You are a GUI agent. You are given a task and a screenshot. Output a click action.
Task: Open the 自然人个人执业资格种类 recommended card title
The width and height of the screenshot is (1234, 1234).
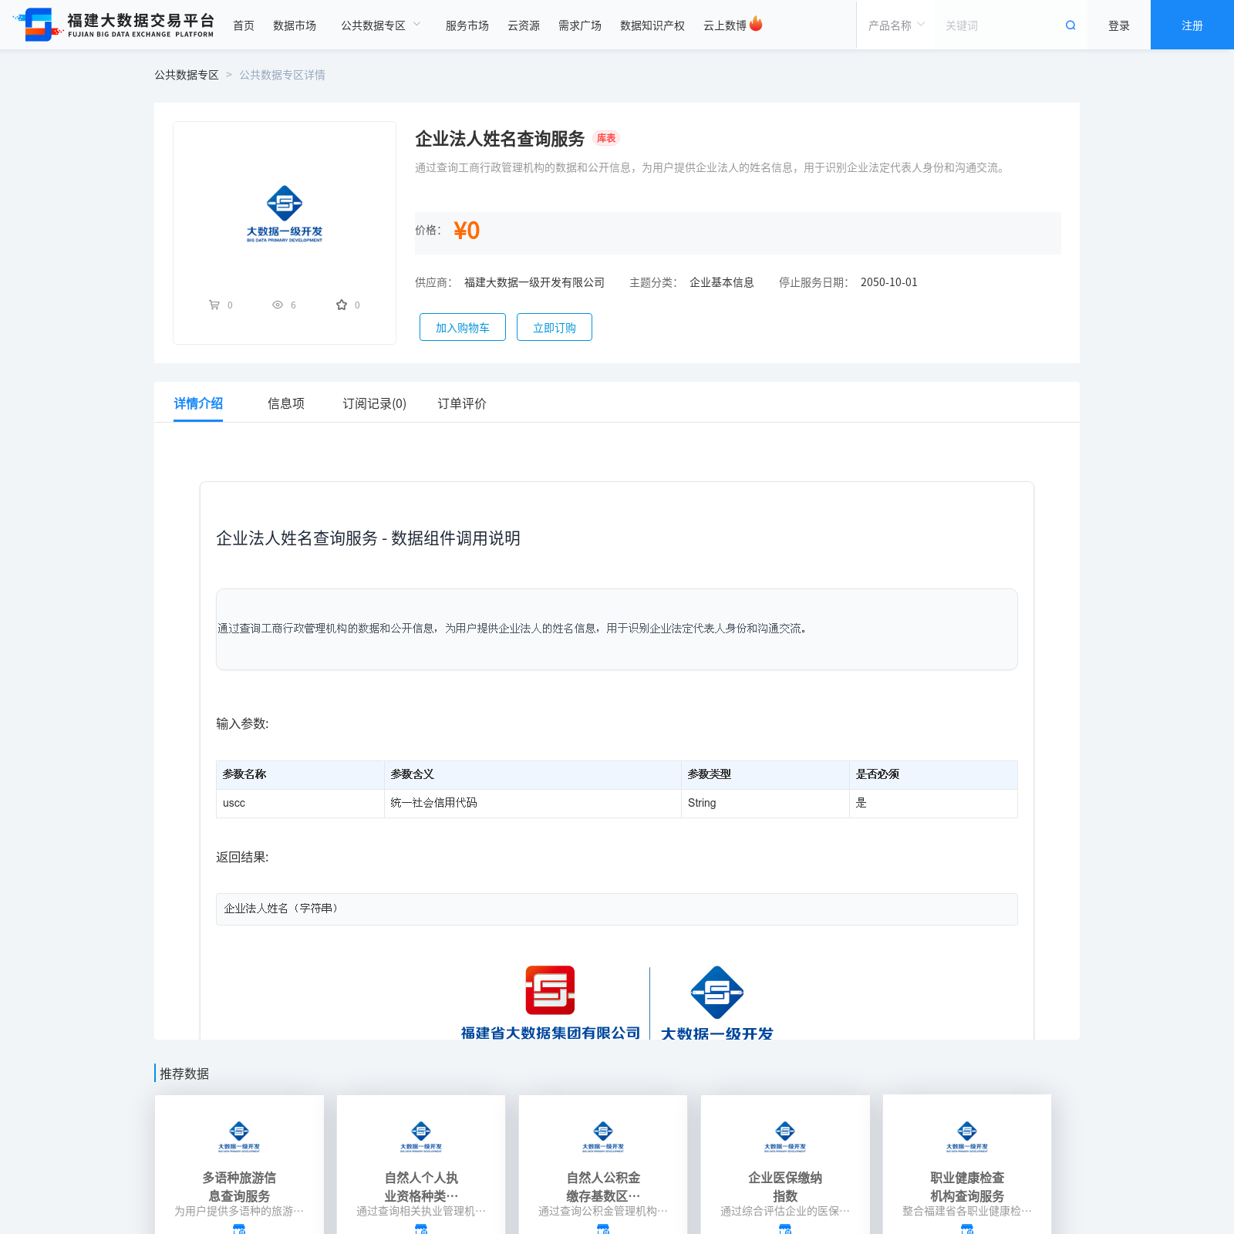click(x=421, y=1187)
